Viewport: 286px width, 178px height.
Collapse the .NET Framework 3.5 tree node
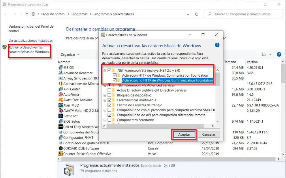pos(105,71)
